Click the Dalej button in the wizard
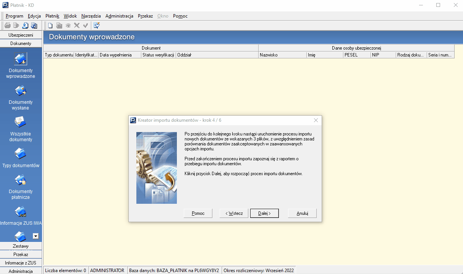The width and height of the screenshot is (463, 274). click(264, 213)
